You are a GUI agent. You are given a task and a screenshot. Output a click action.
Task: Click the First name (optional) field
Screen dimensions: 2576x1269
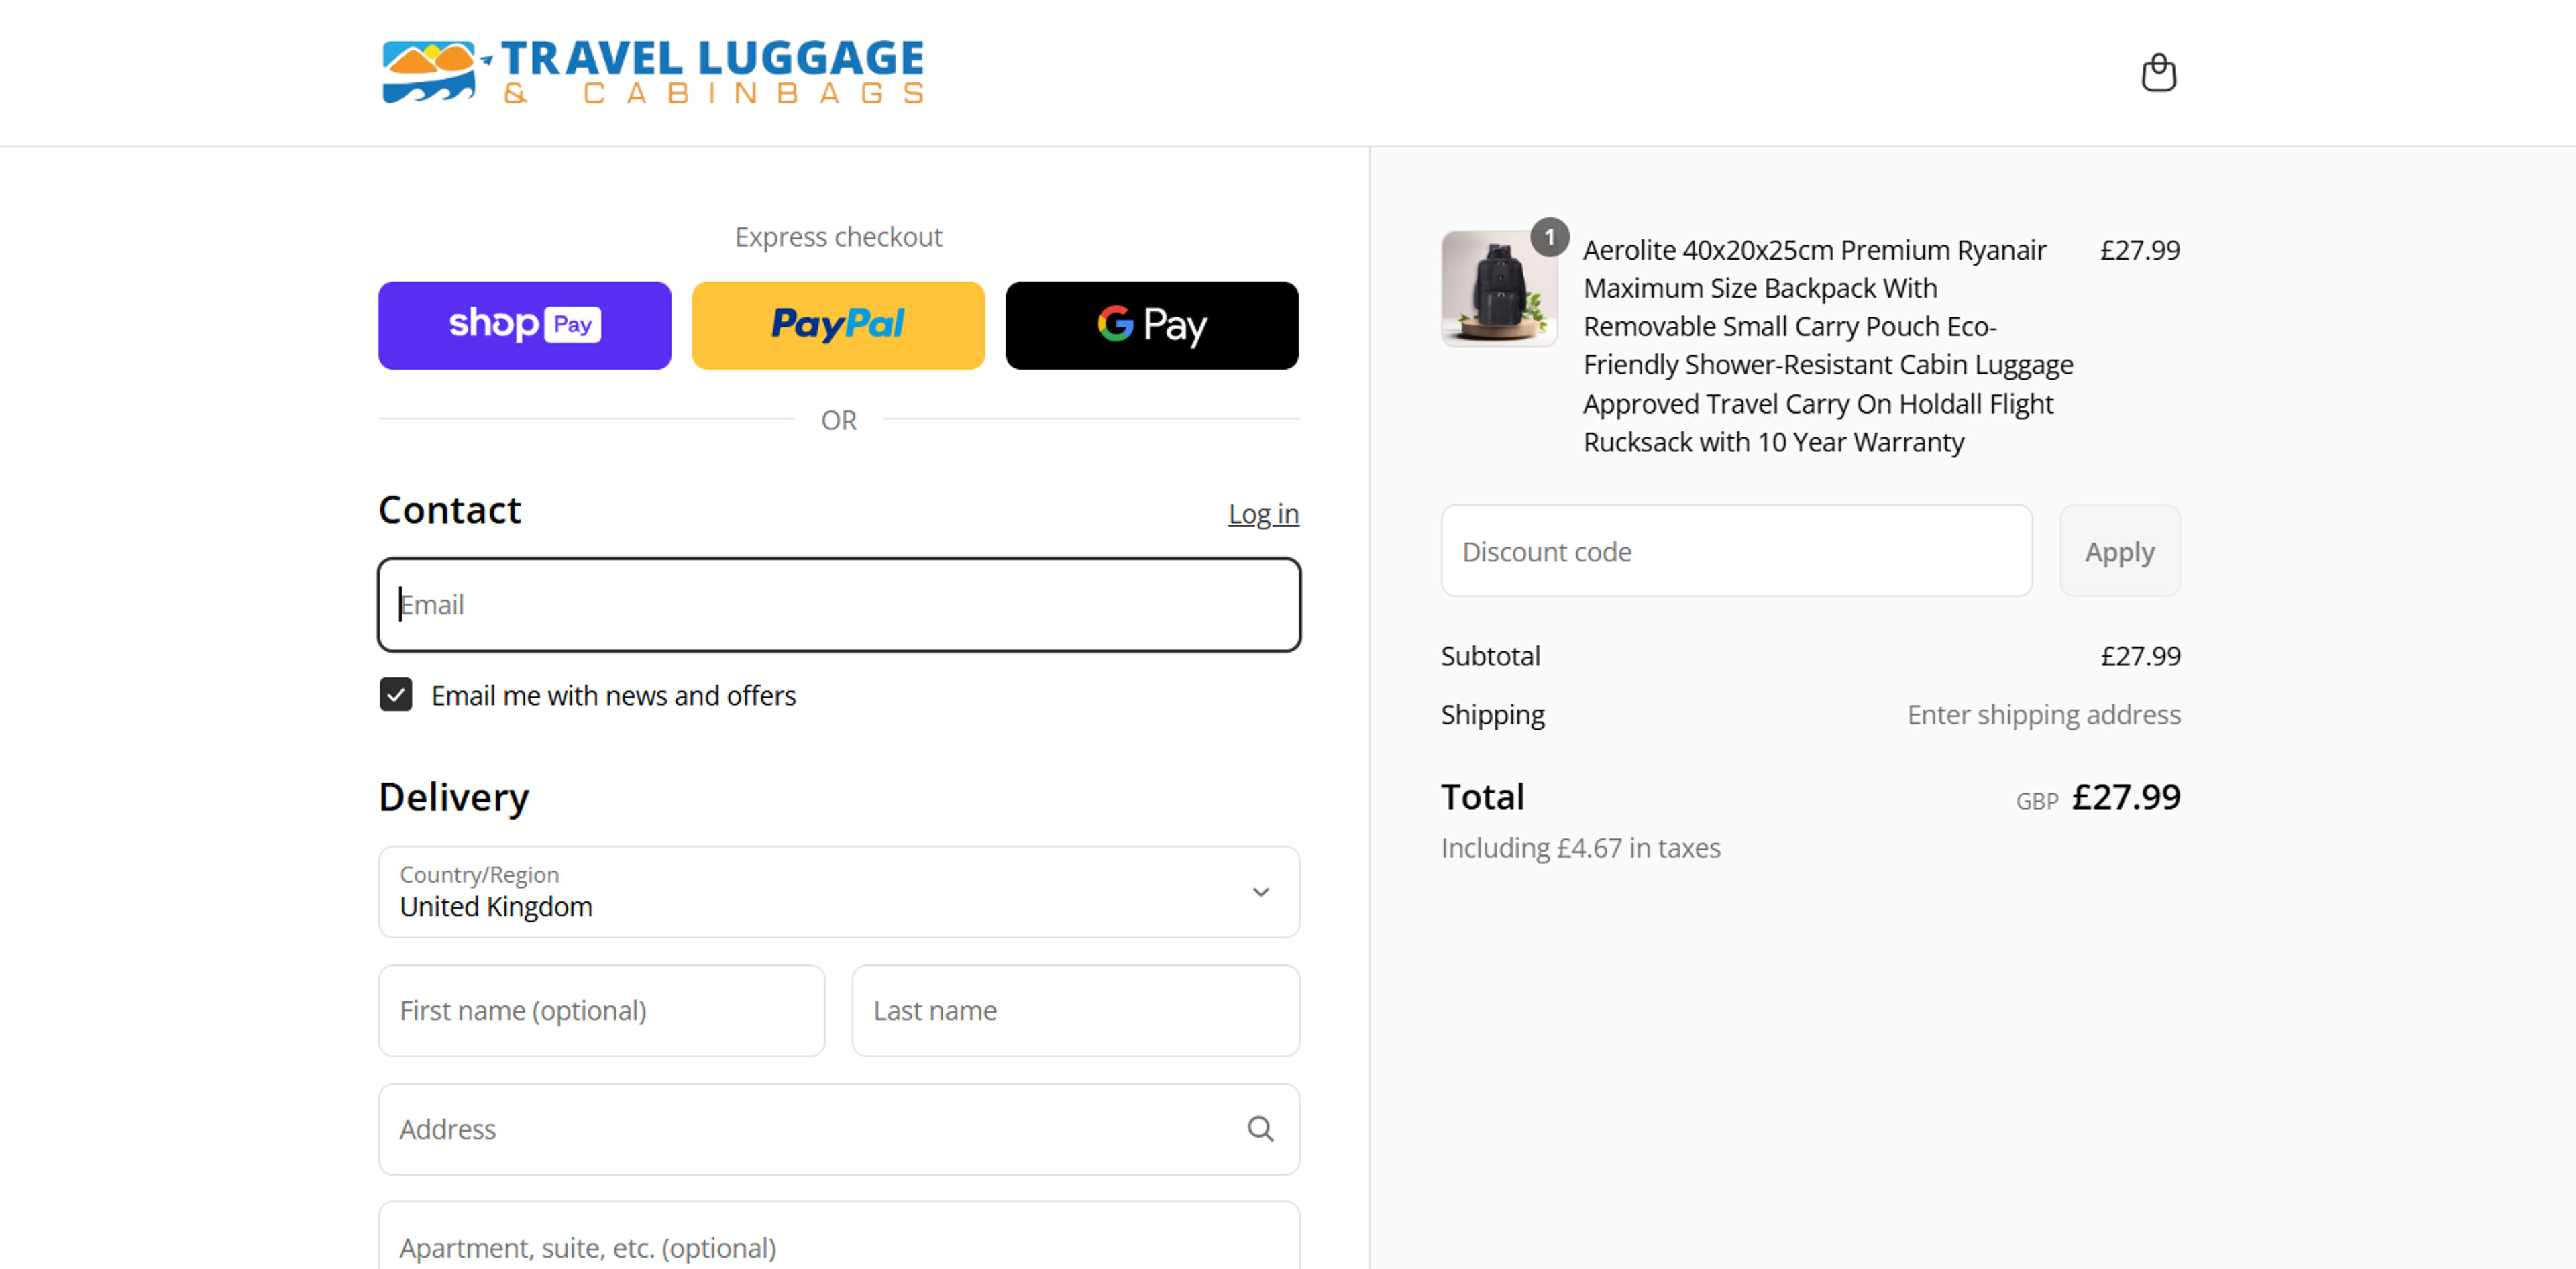click(602, 1011)
